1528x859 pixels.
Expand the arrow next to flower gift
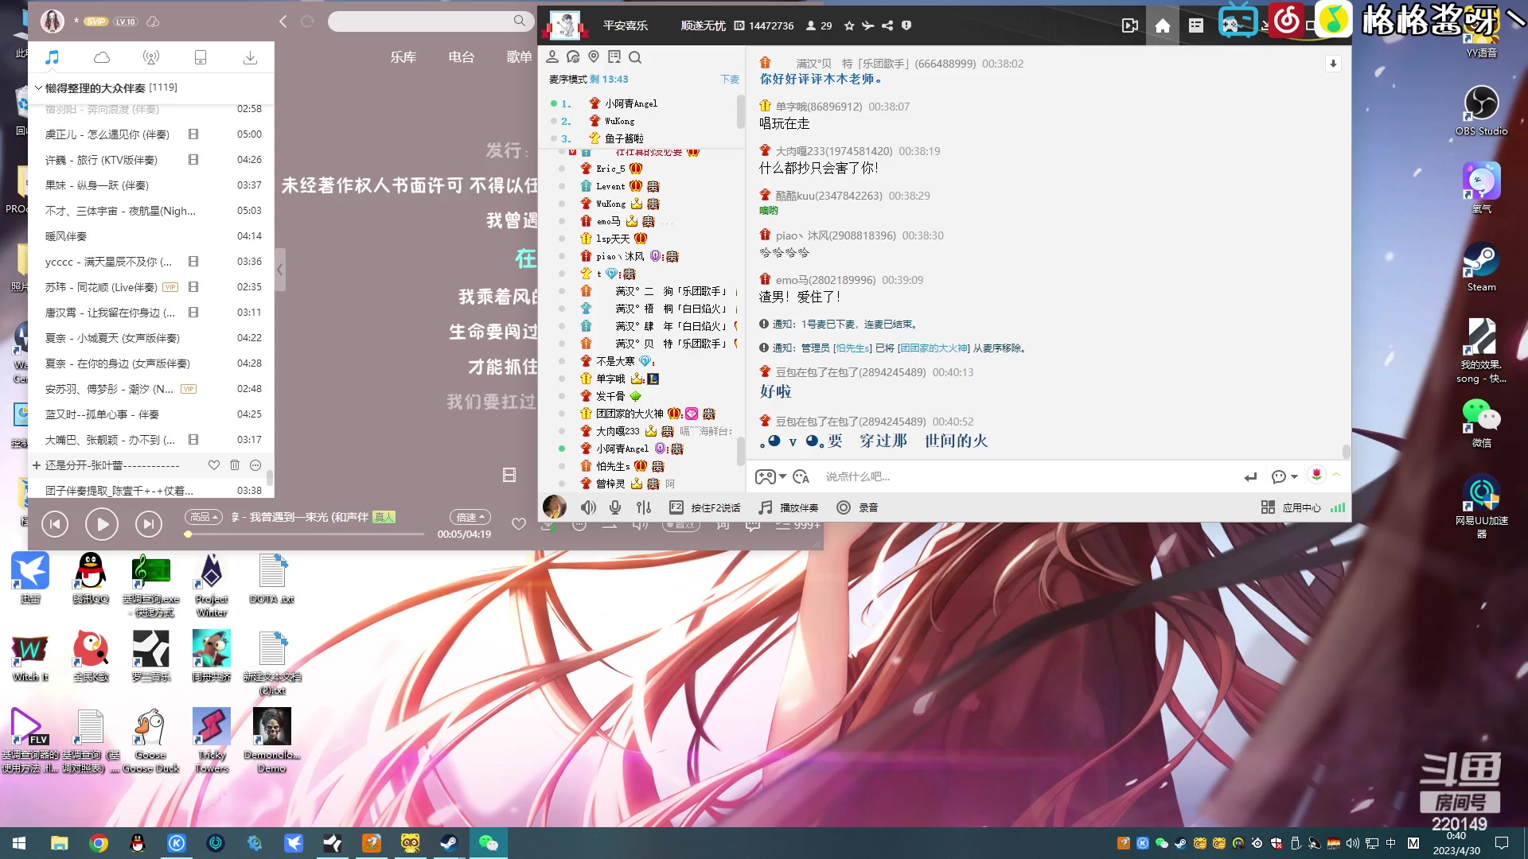point(1337,475)
